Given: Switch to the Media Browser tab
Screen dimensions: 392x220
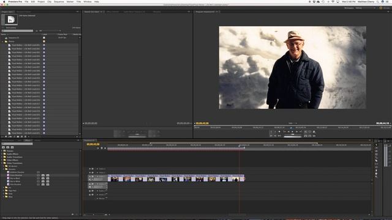Looking at the screenshot, I should pyautogui.click(x=8, y=141).
